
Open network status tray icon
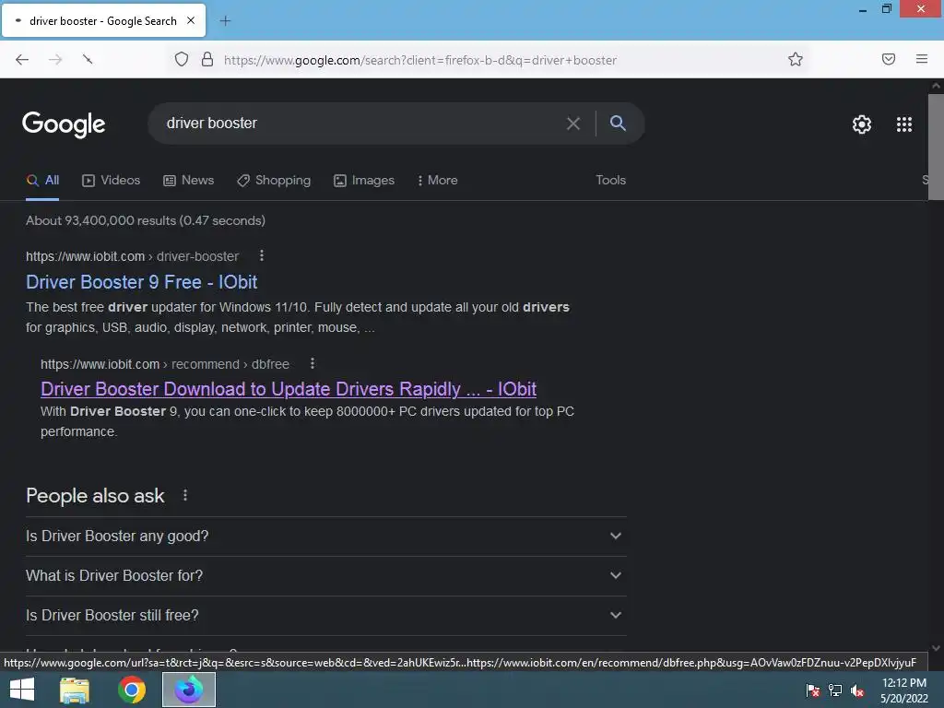(835, 690)
